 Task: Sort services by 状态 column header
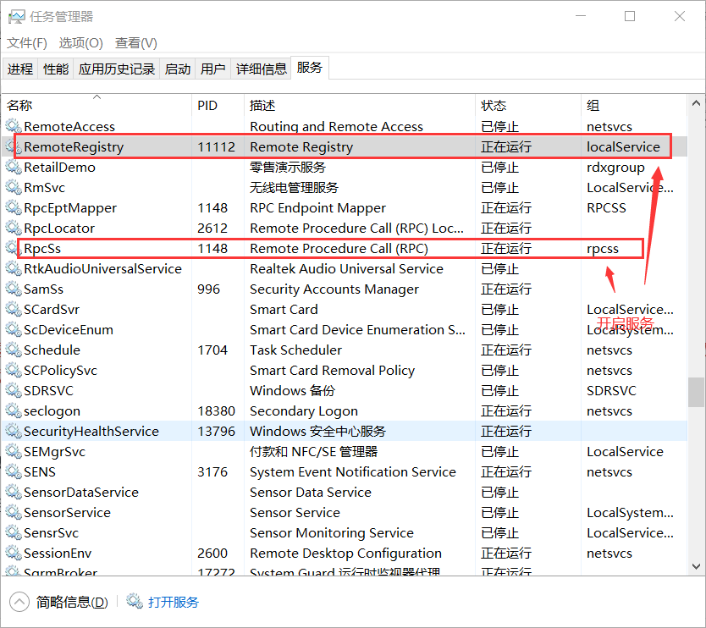[x=528, y=105]
